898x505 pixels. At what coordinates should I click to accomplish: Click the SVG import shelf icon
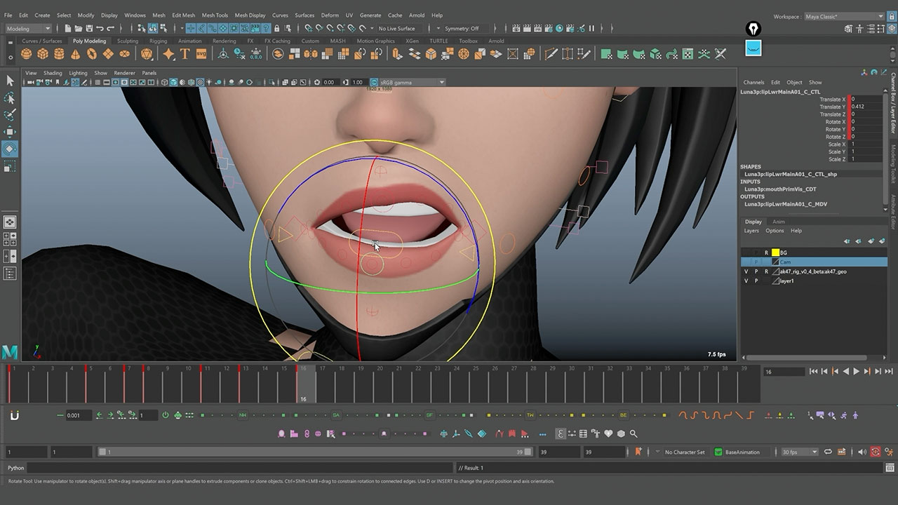pyautogui.click(x=201, y=55)
